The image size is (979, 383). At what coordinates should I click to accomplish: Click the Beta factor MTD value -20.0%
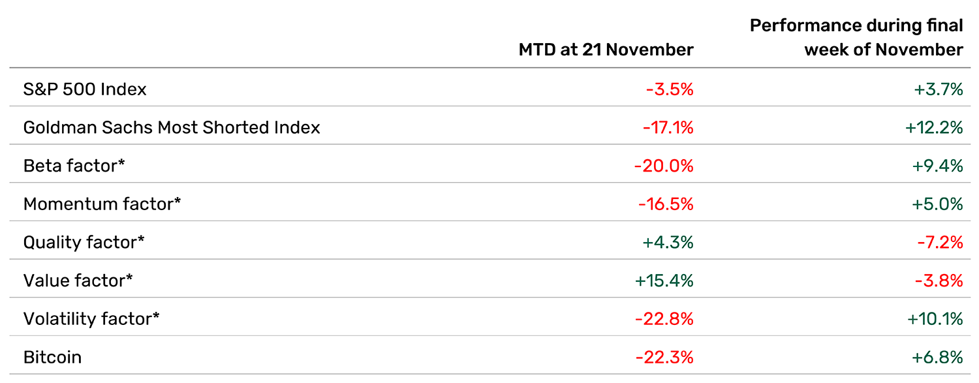(x=664, y=166)
